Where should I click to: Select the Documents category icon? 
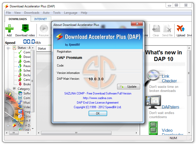(x=20, y=116)
